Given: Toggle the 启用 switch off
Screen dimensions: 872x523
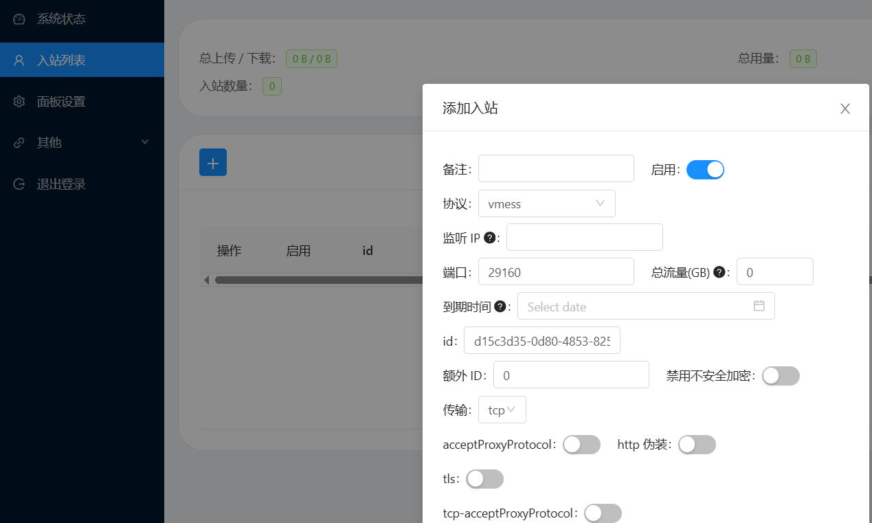Looking at the screenshot, I should coord(705,170).
